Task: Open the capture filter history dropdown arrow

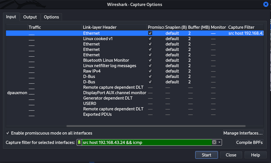Action: point(219,143)
